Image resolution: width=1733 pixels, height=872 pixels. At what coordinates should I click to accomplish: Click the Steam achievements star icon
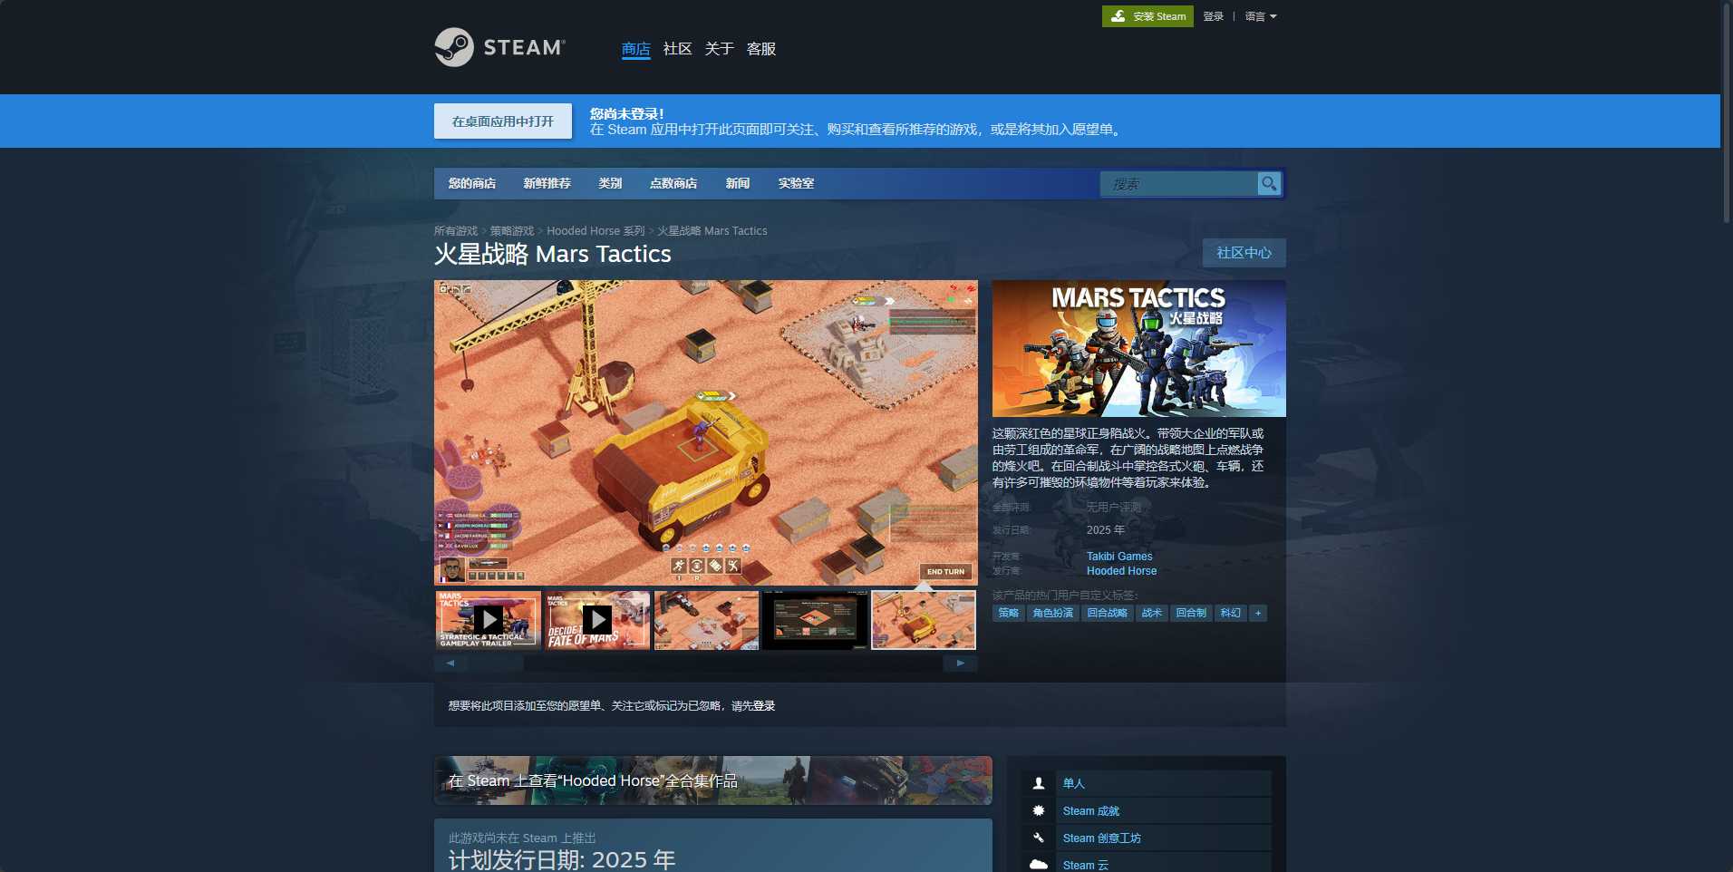click(x=1039, y=810)
